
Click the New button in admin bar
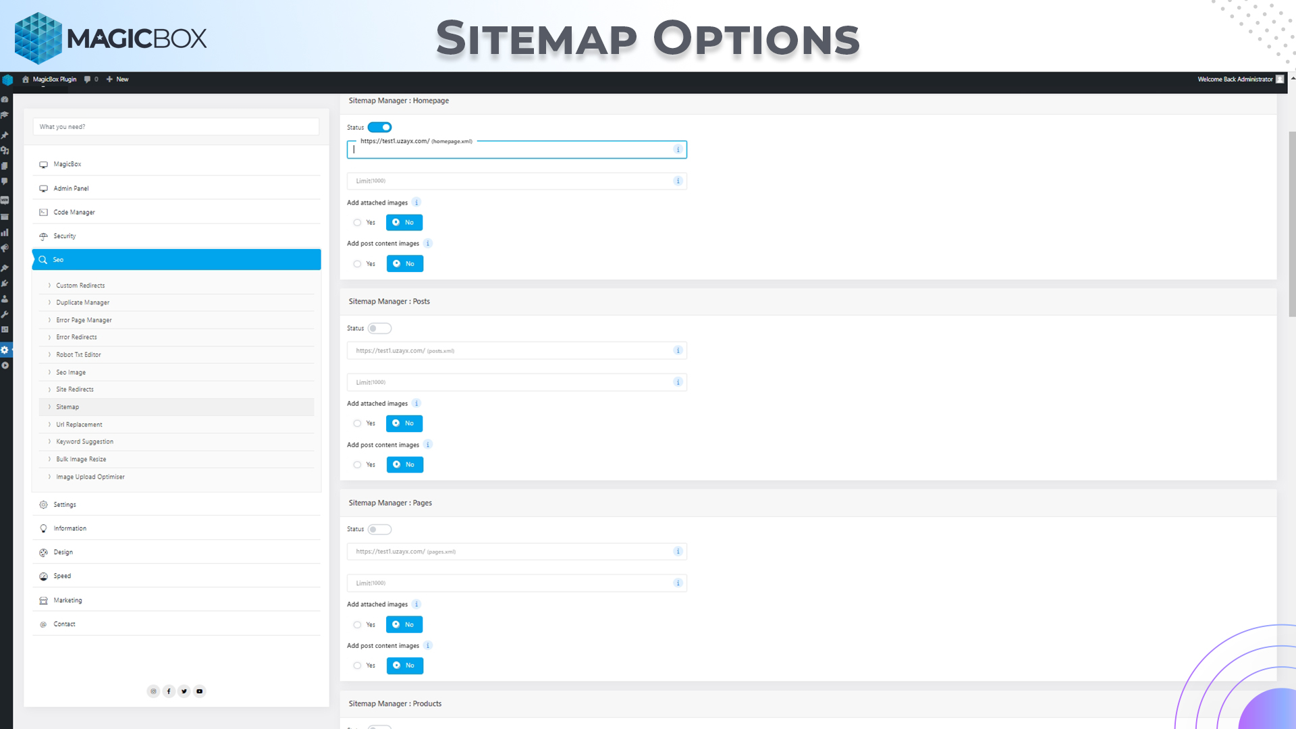(117, 80)
